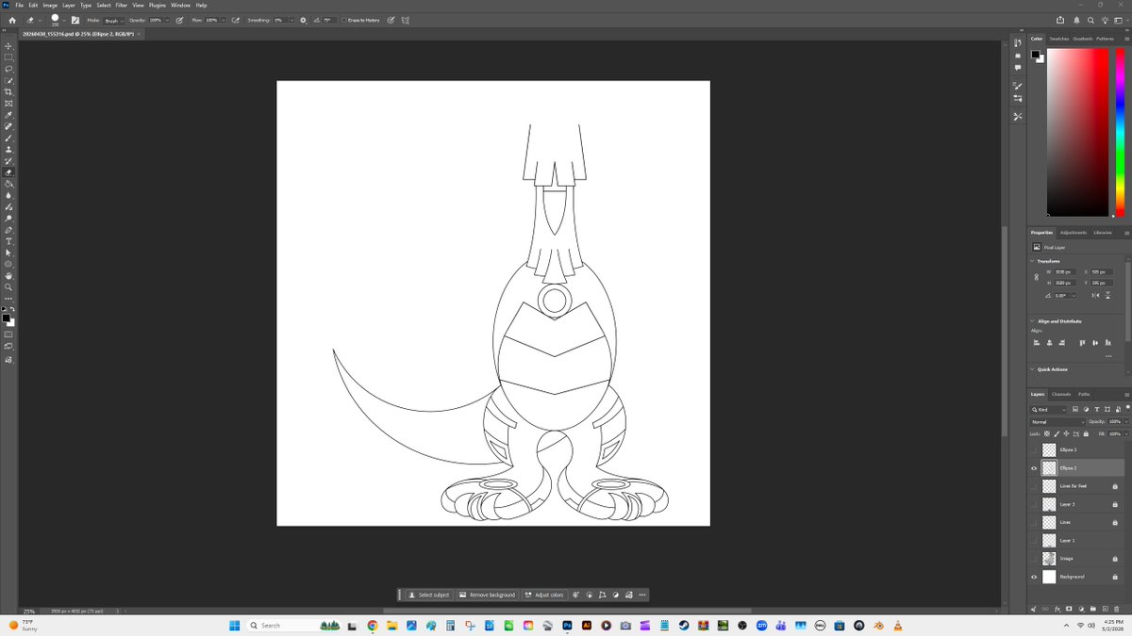Viewport: 1132px width, 636px height.
Task: Click foreground color swatch in toolbox
Action: 7,318
